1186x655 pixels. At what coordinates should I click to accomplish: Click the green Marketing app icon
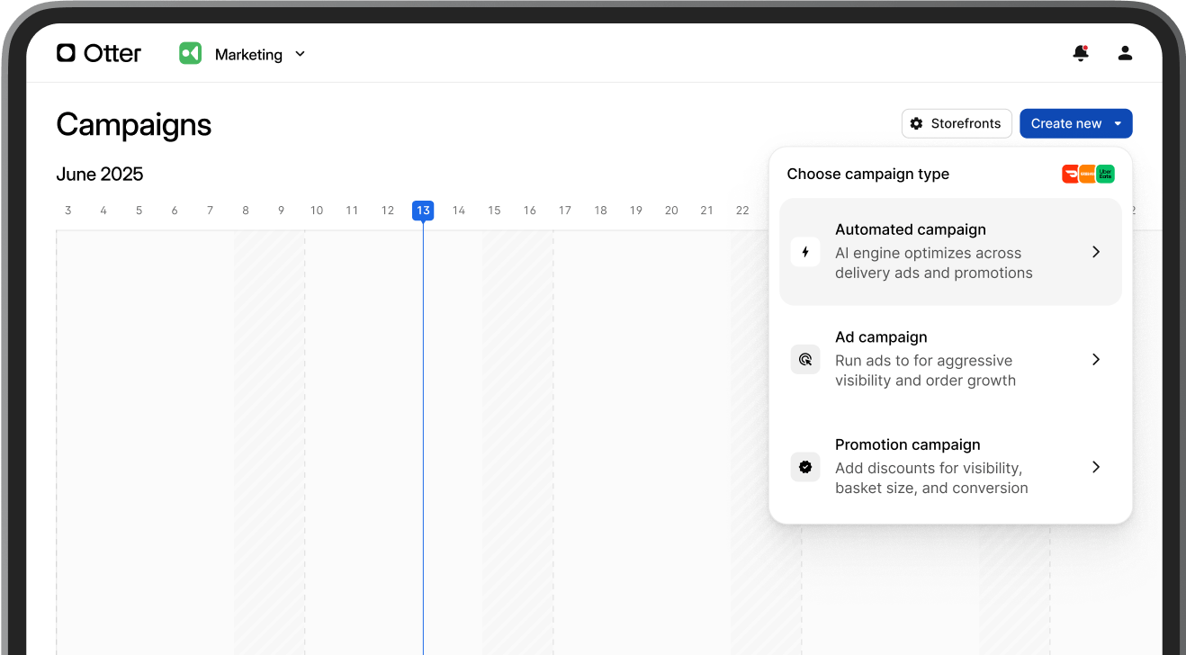pyautogui.click(x=190, y=54)
